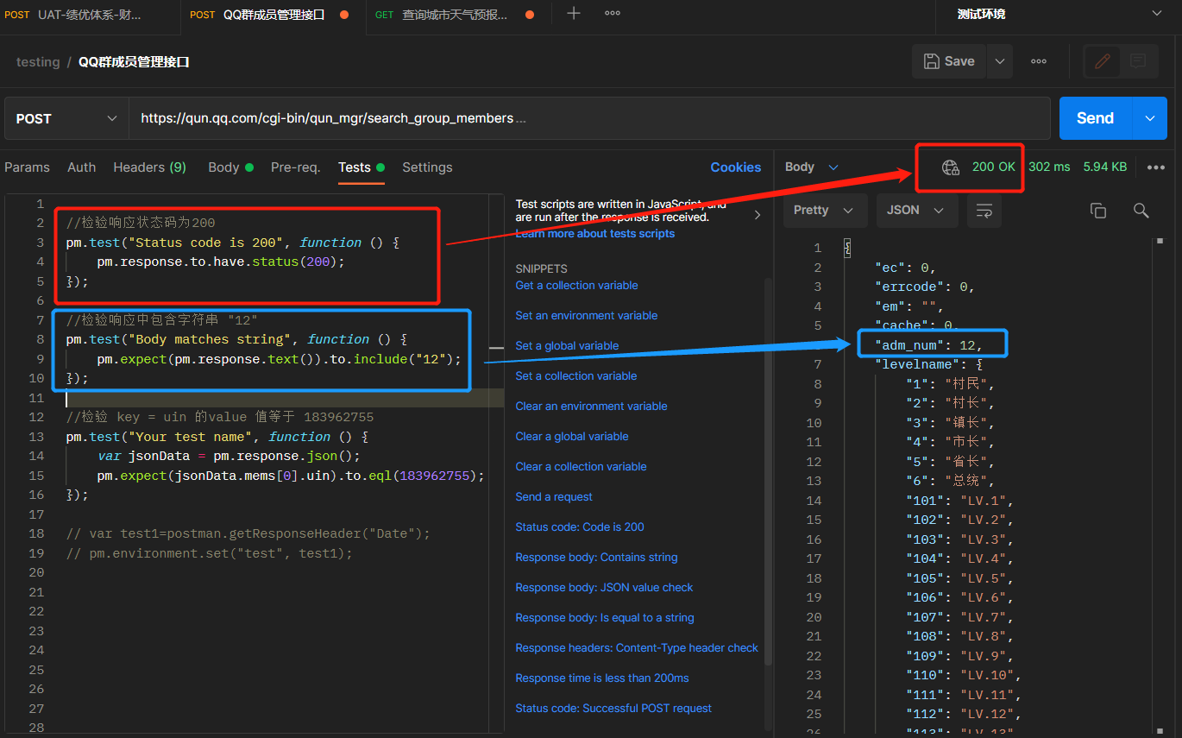Open the Tests tab

362,167
